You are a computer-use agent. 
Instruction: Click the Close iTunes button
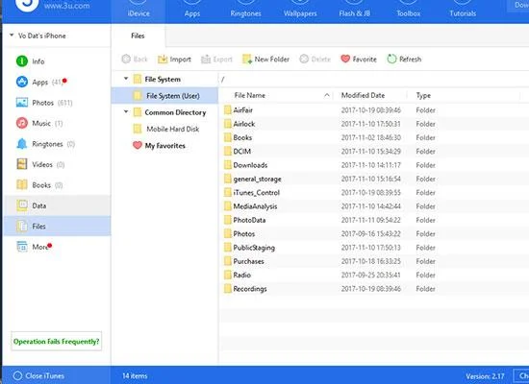[x=38, y=375]
